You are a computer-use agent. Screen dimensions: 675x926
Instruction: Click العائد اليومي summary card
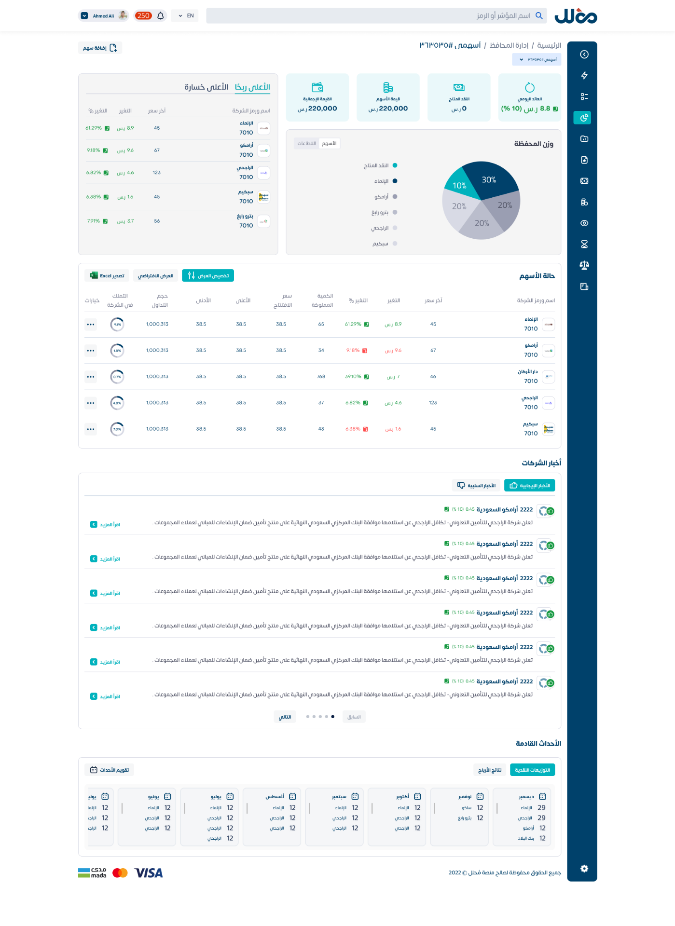pos(530,97)
